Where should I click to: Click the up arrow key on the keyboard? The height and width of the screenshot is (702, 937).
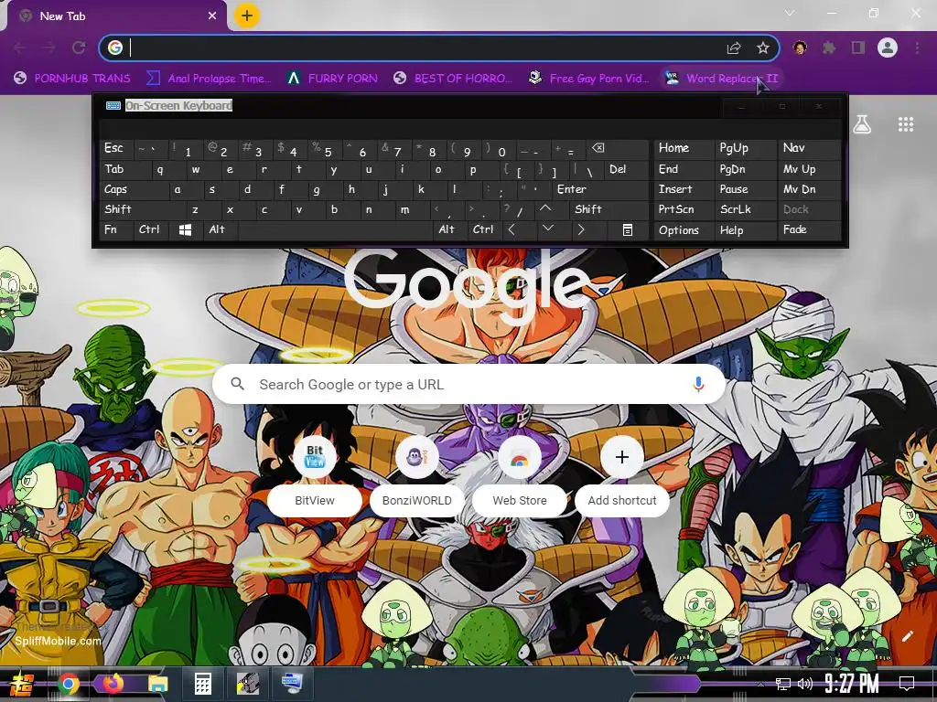tap(545, 209)
